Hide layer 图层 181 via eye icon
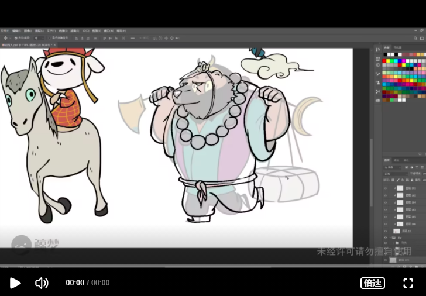 [385, 188]
